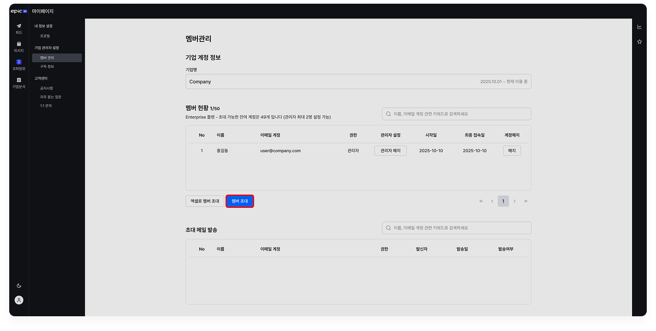Click 마이페이지 header title
This screenshot has height=331, width=656.
tap(43, 11)
